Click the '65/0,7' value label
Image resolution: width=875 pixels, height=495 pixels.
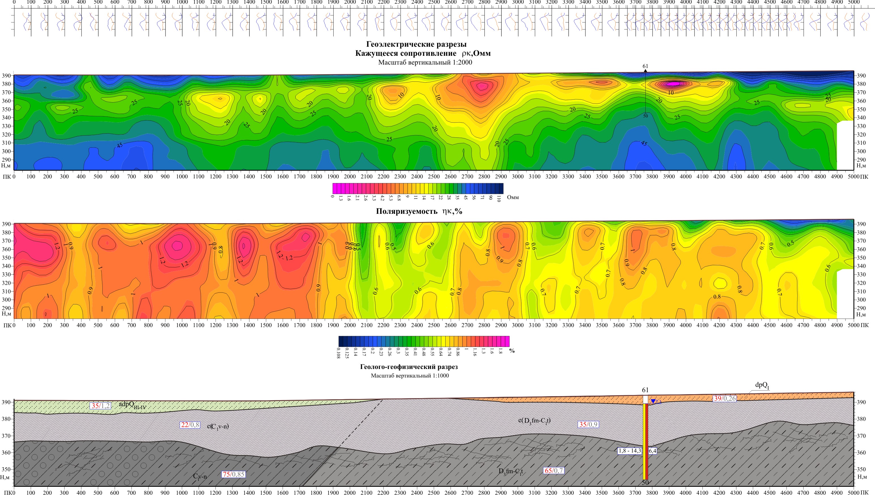point(554,471)
